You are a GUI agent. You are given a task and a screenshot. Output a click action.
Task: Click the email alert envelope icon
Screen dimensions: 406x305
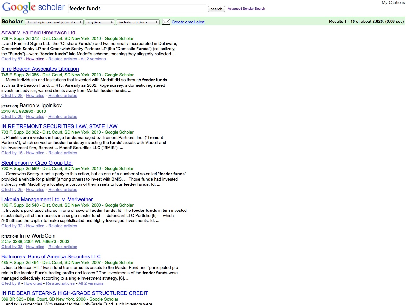(166, 22)
